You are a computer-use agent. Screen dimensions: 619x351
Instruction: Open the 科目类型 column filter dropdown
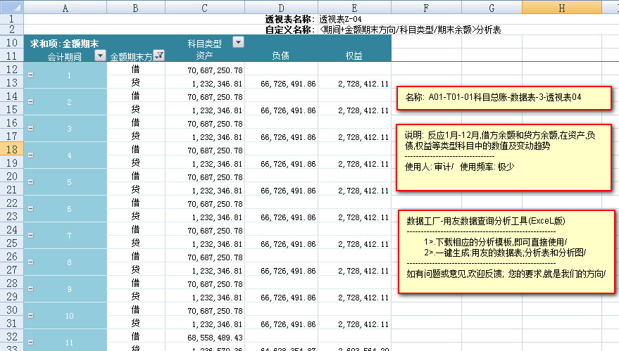click(239, 43)
